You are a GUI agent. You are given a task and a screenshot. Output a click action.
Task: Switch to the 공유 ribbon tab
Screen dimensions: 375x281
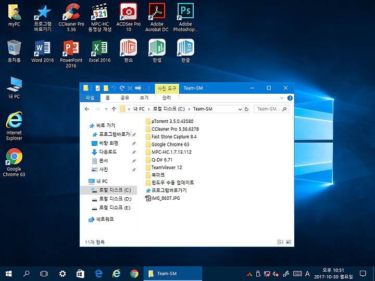coord(124,97)
